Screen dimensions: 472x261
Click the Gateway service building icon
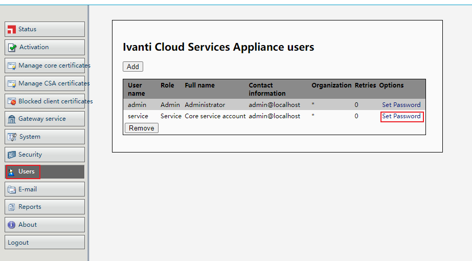(12, 119)
